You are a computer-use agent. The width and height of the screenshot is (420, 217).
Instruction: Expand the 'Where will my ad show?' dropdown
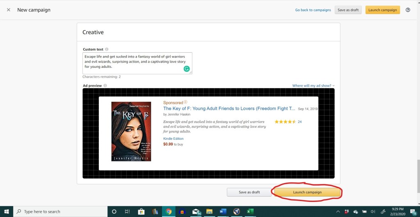click(313, 85)
